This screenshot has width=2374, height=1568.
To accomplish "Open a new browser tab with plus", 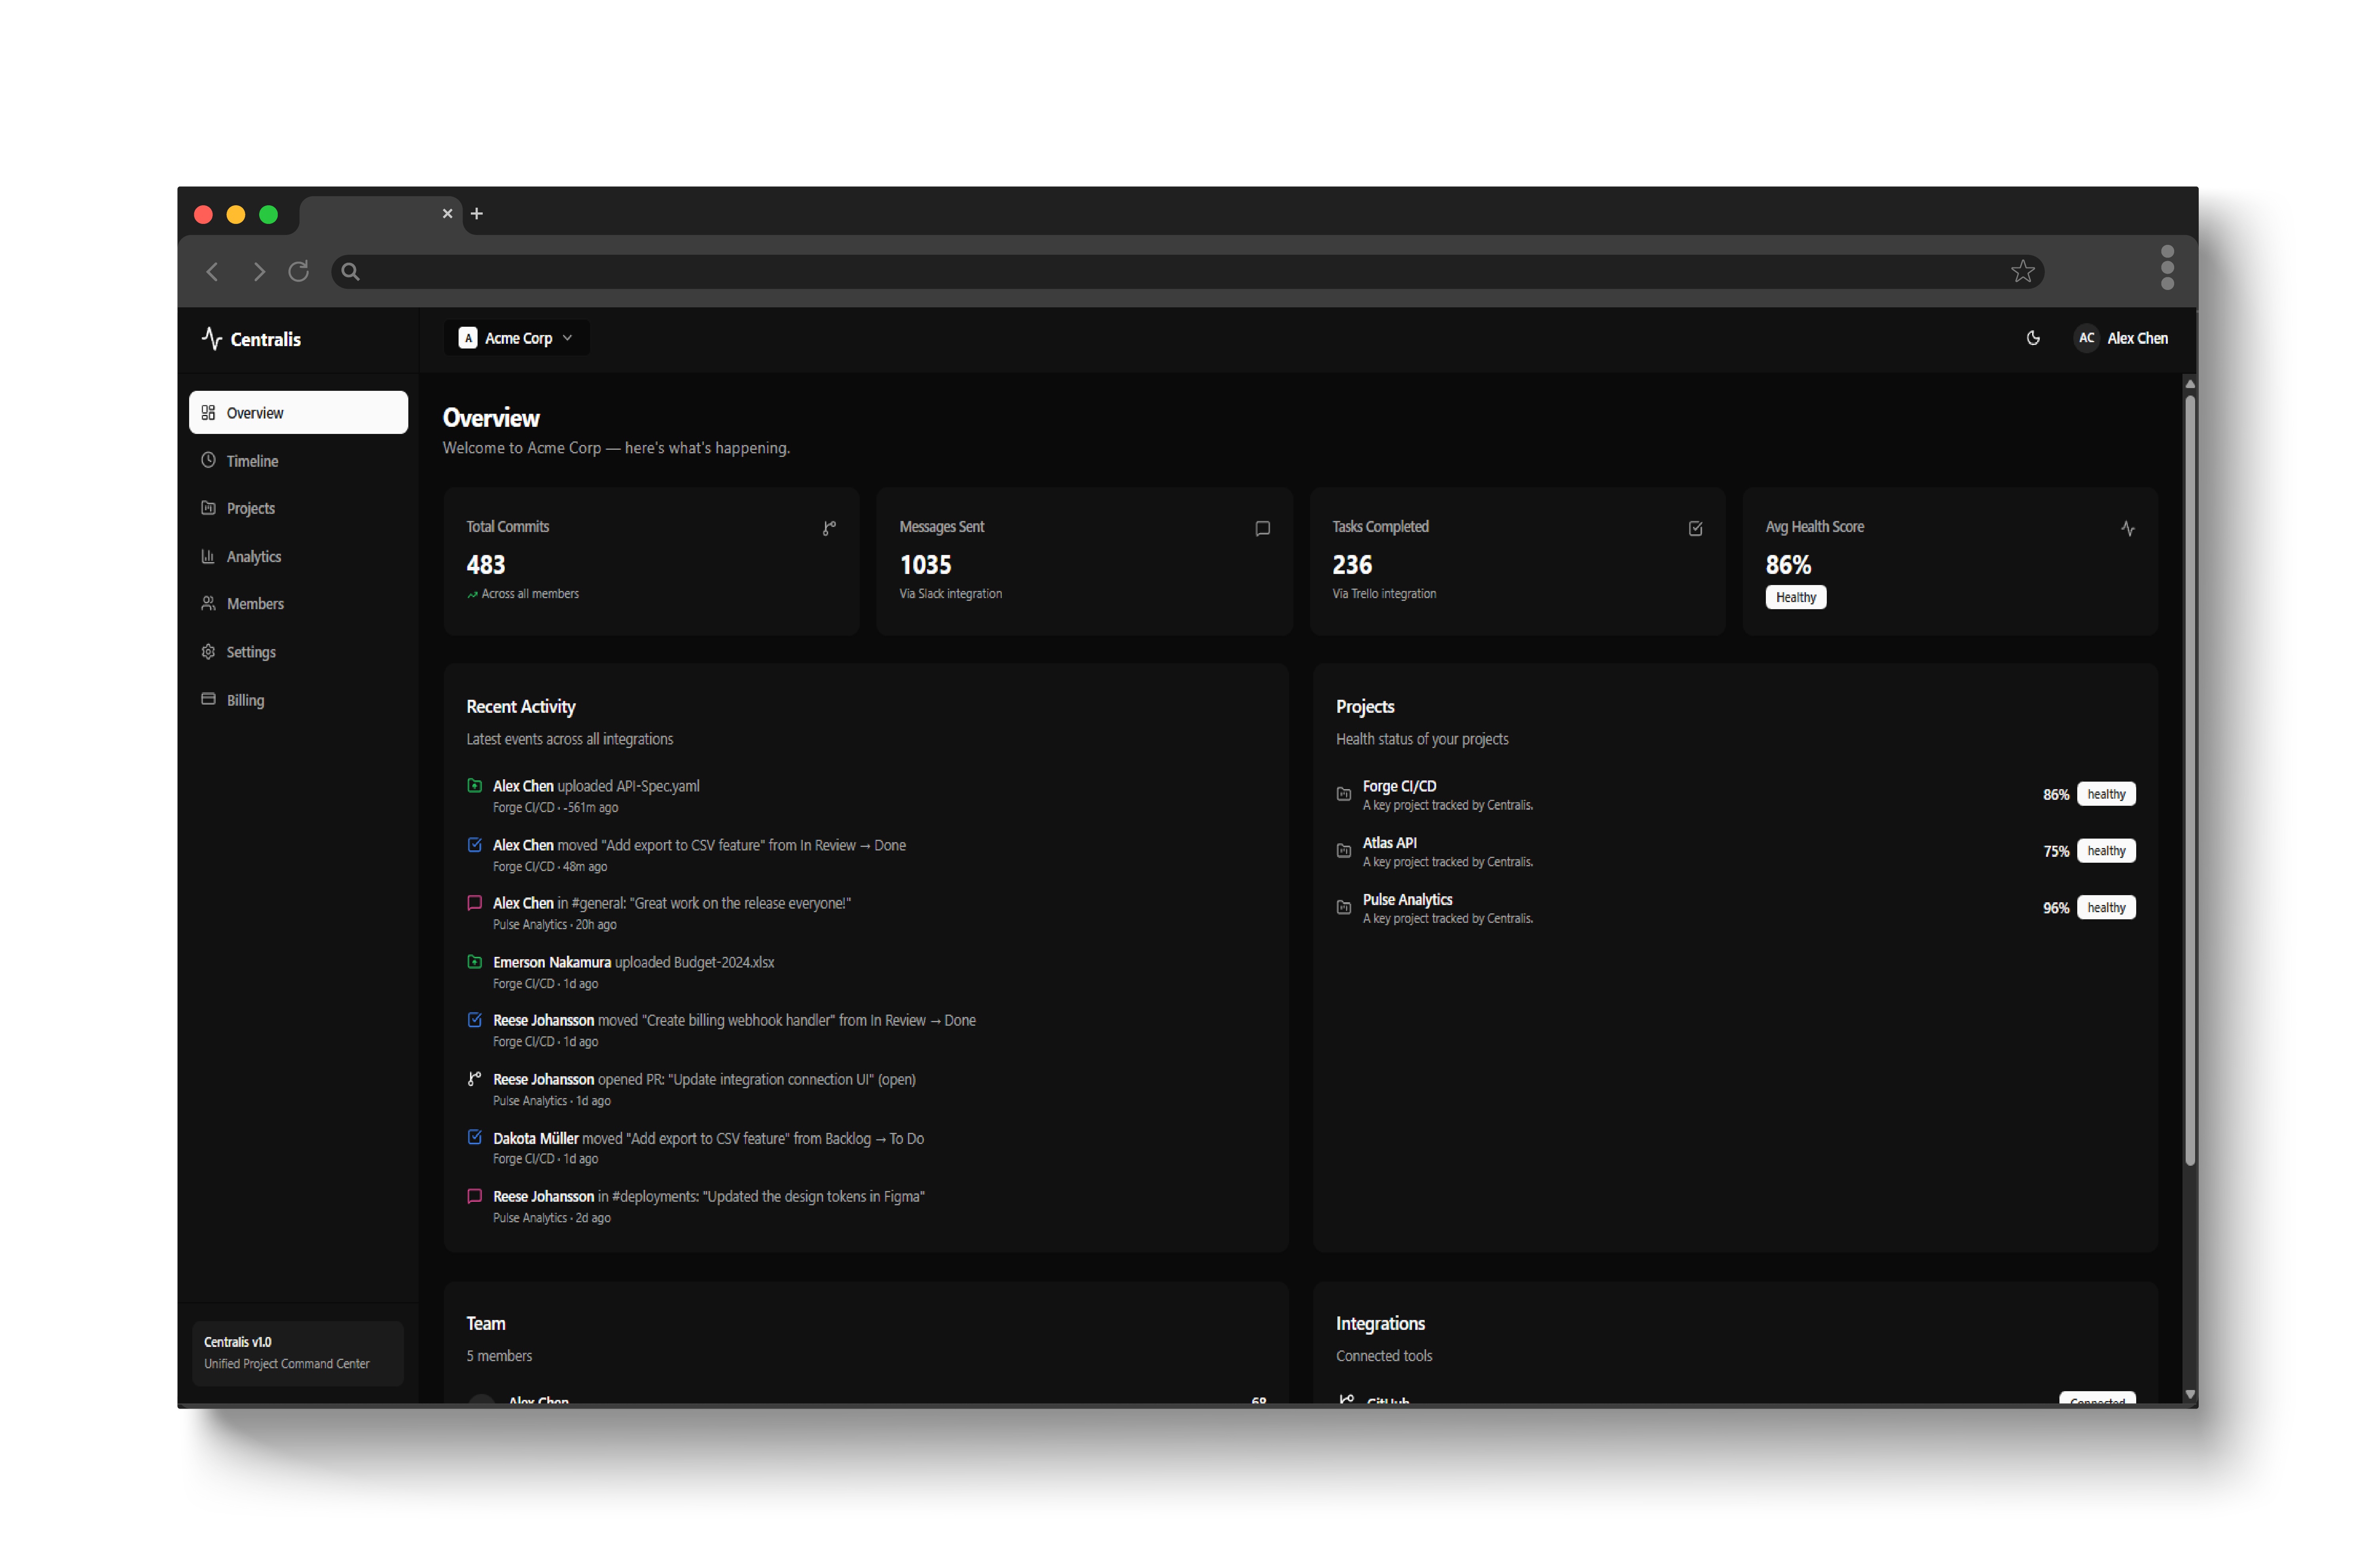I will [x=477, y=214].
